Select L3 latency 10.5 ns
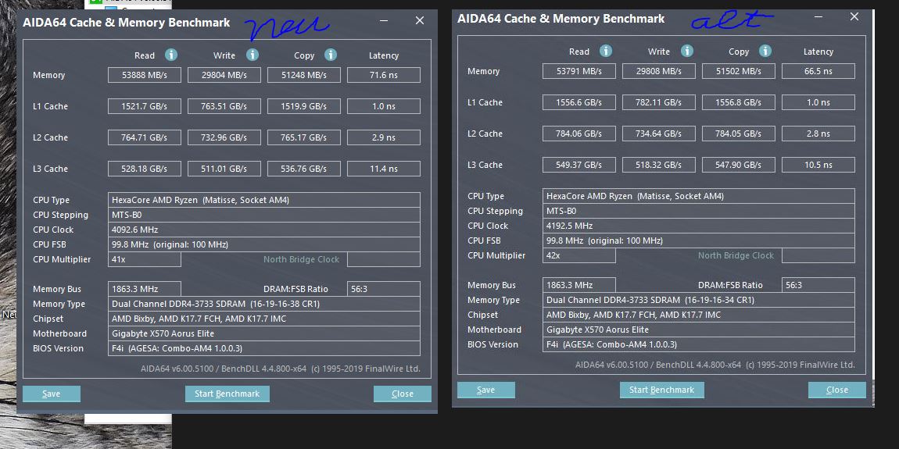This screenshot has width=899, height=449. point(818,164)
